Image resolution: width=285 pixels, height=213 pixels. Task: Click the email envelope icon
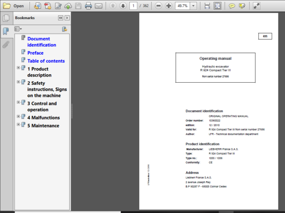pos(98,6)
